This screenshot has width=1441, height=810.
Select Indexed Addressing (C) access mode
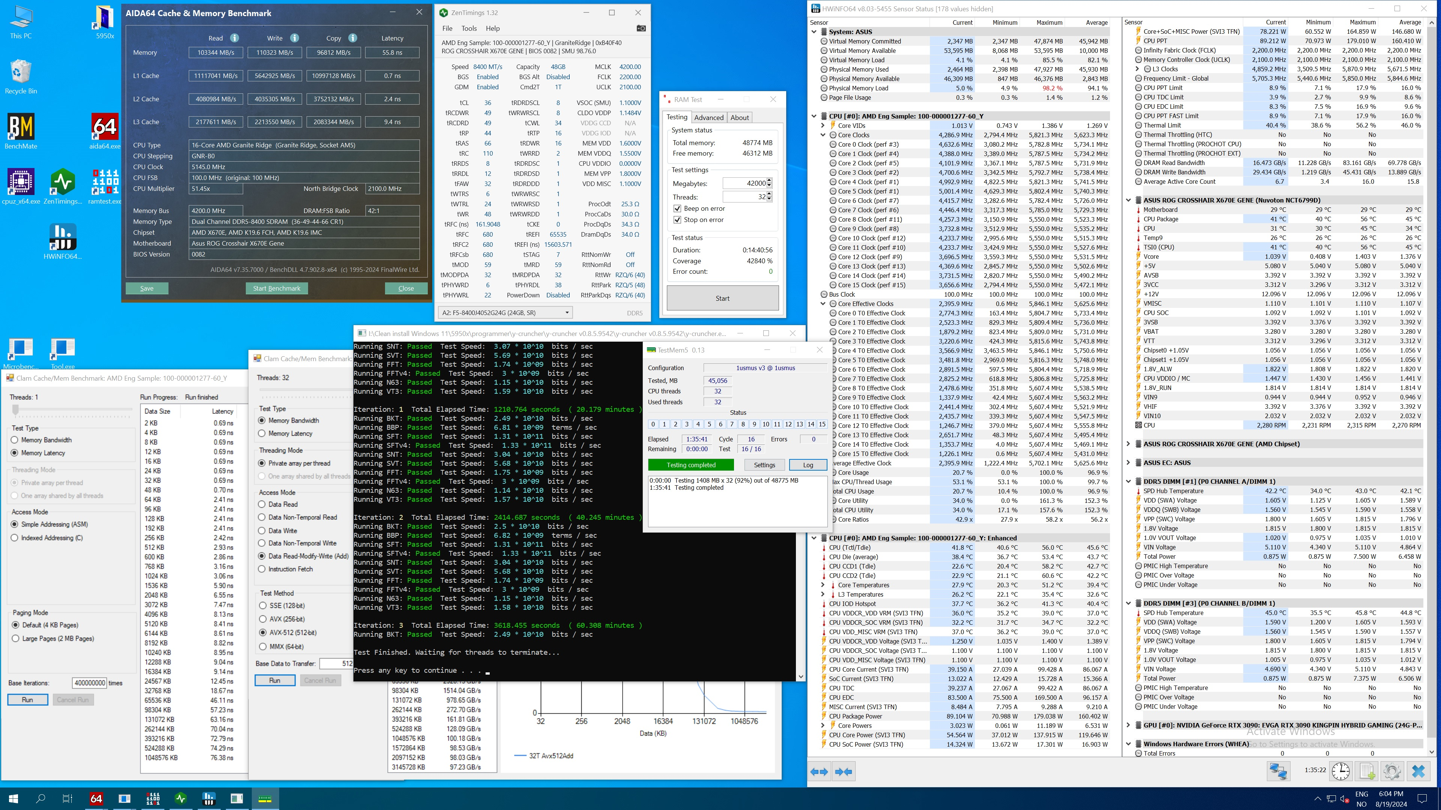tap(15, 538)
